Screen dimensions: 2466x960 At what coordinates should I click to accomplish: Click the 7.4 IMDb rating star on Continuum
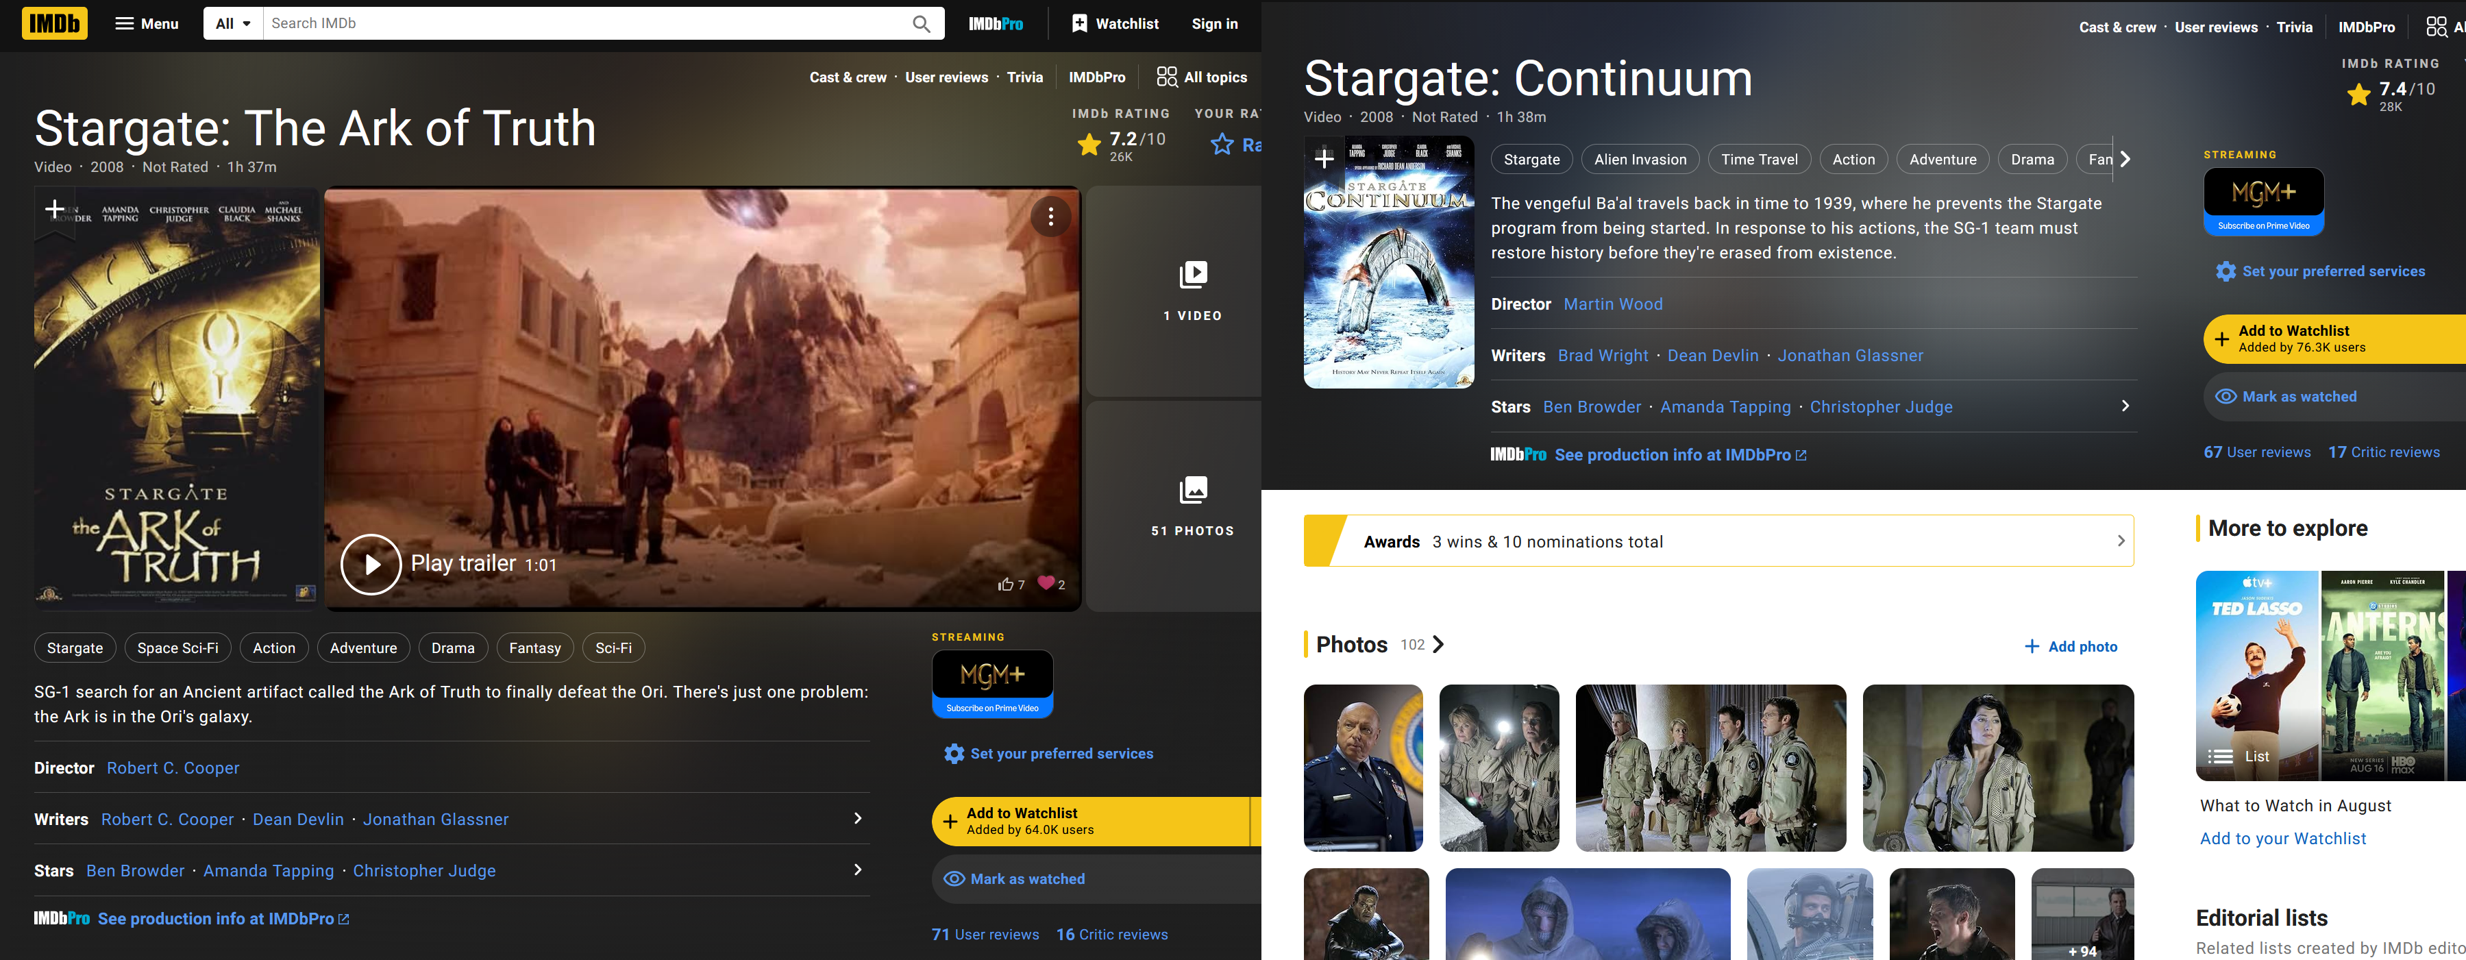click(2359, 95)
